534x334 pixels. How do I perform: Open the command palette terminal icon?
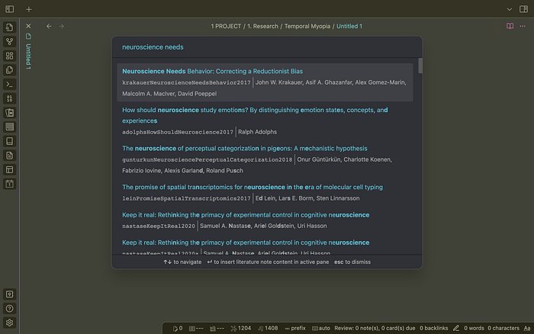pos(9,84)
